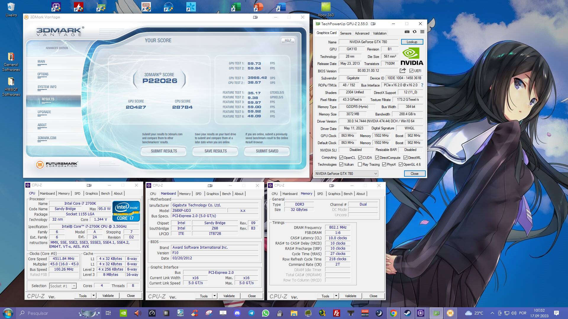
Task: Open FileZilla from the taskbar
Action: pyautogui.click(x=336, y=313)
